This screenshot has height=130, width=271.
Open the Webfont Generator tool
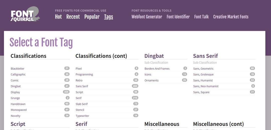tap(147, 17)
